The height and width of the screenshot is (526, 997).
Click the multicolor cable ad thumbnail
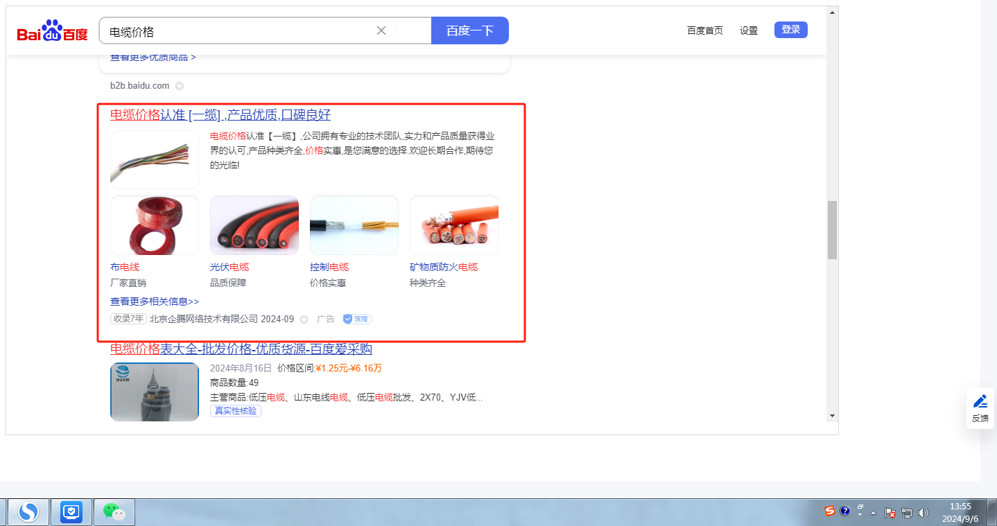(x=155, y=159)
